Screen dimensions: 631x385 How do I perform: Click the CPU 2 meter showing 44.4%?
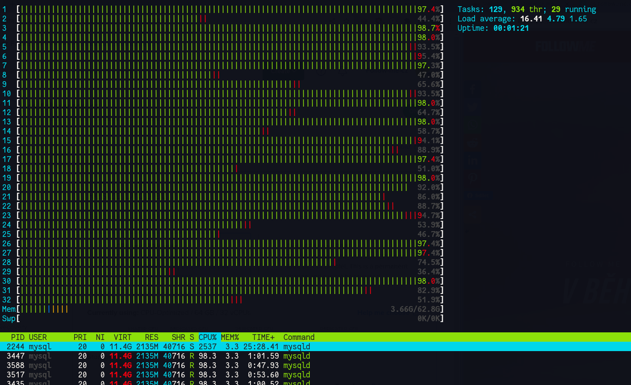point(223,18)
